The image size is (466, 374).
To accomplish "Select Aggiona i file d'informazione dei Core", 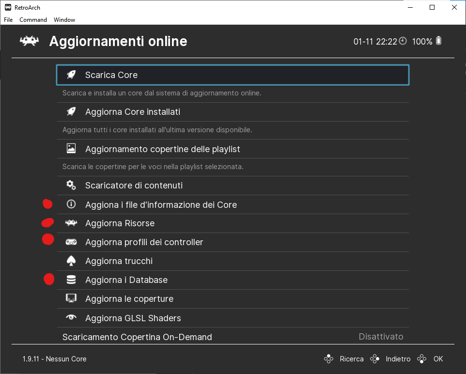I will pos(233,204).
